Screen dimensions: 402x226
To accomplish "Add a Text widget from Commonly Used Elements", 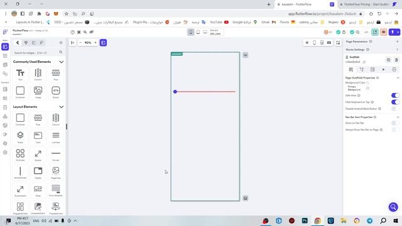I will tap(20, 75).
